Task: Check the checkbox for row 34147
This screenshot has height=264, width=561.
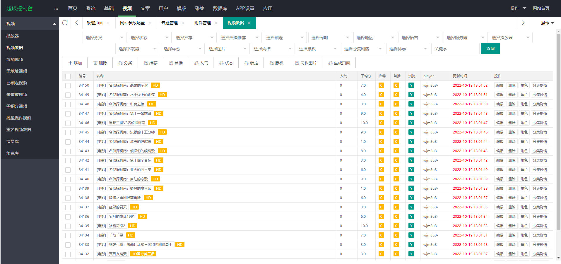Action: 68,114
